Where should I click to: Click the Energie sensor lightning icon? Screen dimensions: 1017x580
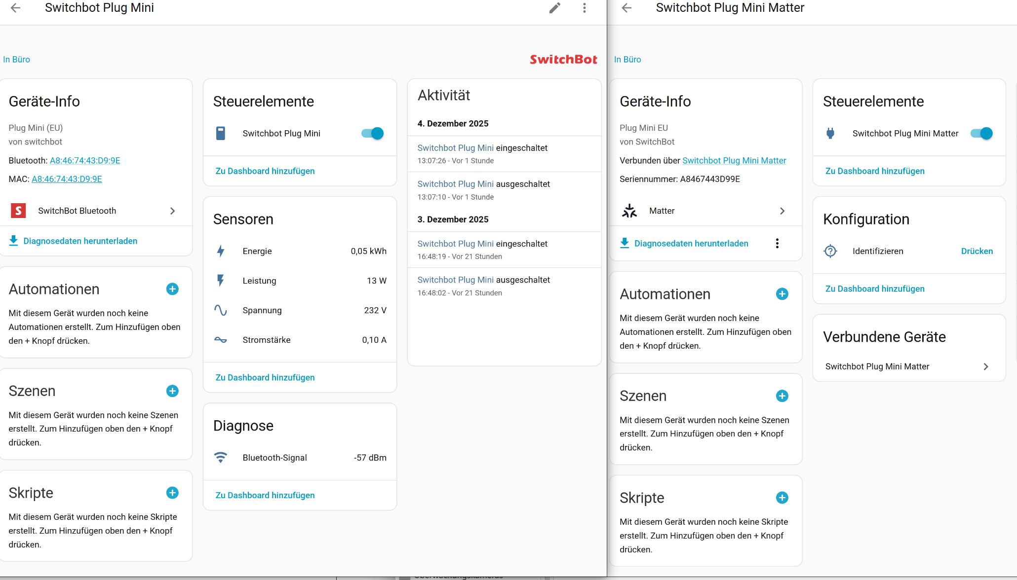(x=221, y=251)
